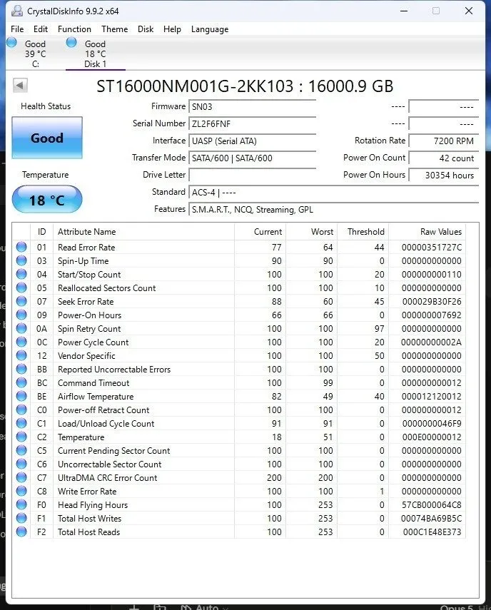
Task: Click the ID column header
Action: 41,232
